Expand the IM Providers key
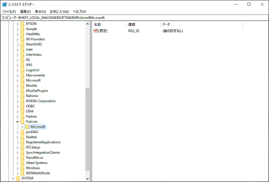This screenshot has height=182, width=269. pos(17,40)
